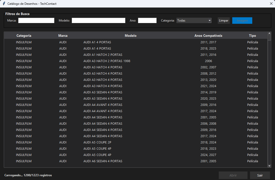
Task: Select AUDI A5 COUPE 4P 2024, 2027
Action: [x=136, y=155]
